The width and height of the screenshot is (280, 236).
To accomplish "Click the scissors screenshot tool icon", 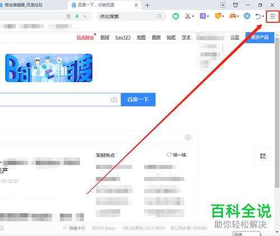I will 188,16.
